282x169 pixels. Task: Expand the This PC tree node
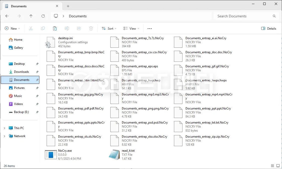[4, 128]
